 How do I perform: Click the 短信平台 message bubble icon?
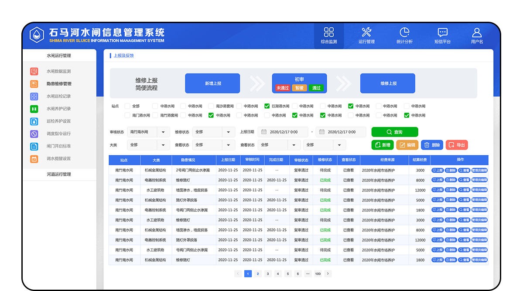click(x=442, y=32)
